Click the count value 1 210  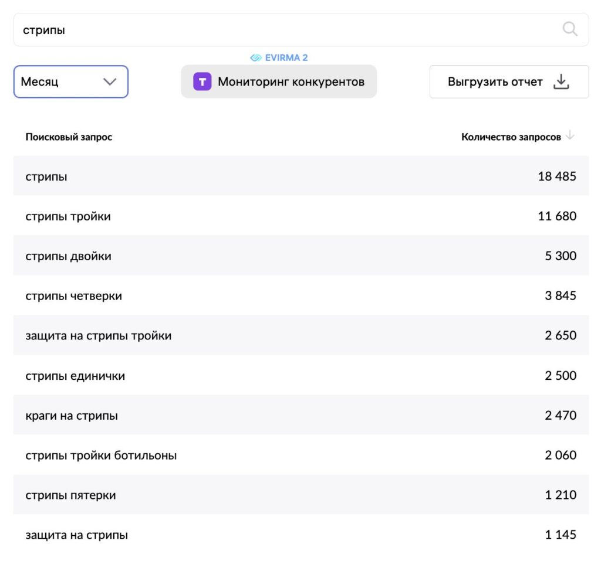(x=561, y=495)
